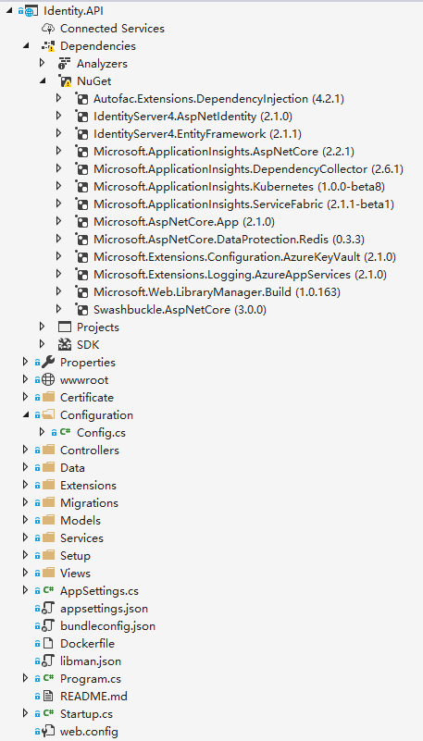Click the package icon beside Swashbuckle.AspNetCore

pyautogui.click(x=81, y=310)
